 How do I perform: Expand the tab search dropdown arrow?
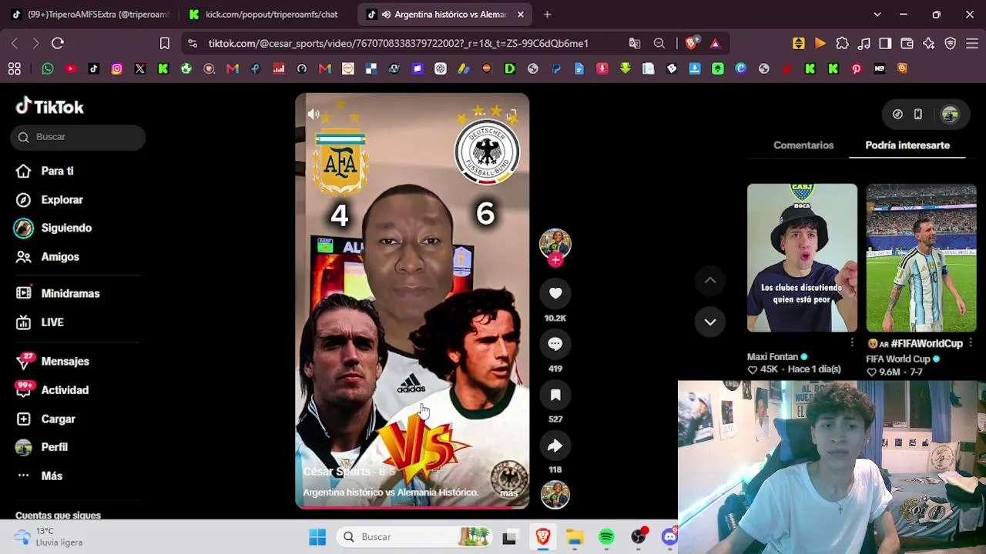tap(877, 15)
